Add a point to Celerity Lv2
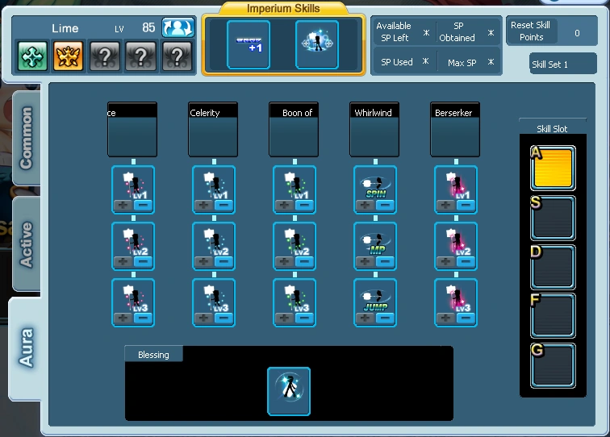The width and height of the screenshot is (610, 437). [203, 262]
